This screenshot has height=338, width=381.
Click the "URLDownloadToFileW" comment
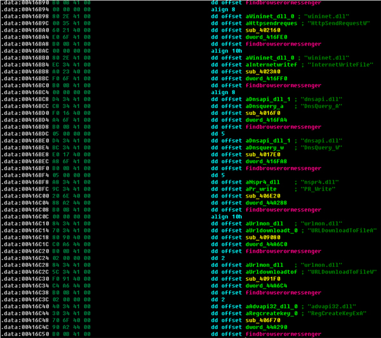point(342,272)
